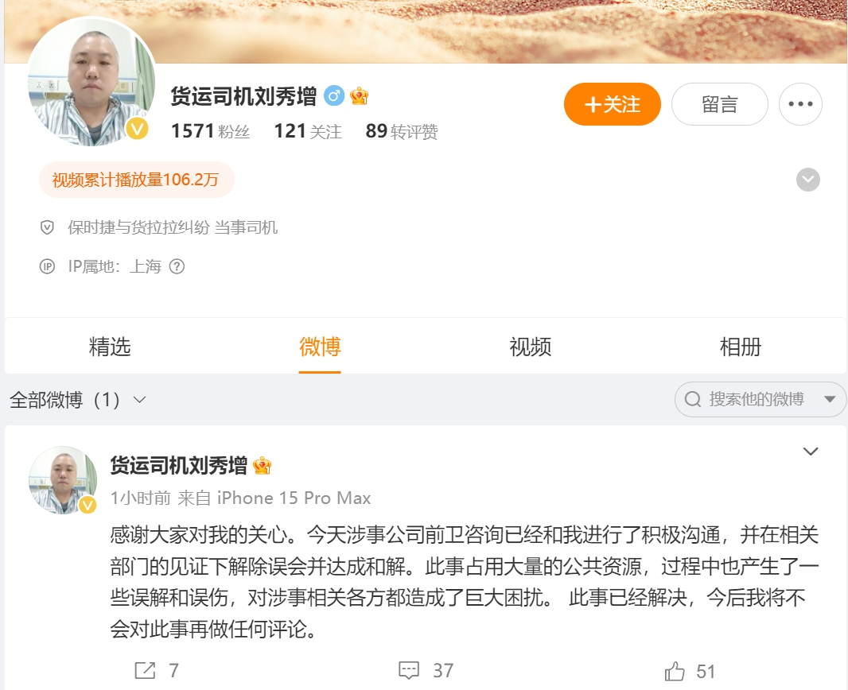Click the 留言 message button
The width and height of the screenshot is (848, 690).
coord(720,104)
